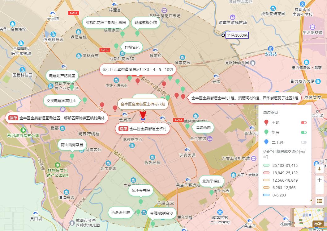Image resolution: width=327 pixels, height=231 pixels.
Task: Click the 安靖站 subway station icon
Action: pos(271,49)
